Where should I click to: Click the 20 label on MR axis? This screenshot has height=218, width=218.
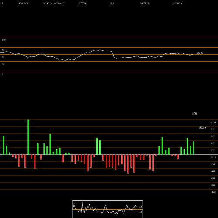pyautogui.click(x=213, y=150)
